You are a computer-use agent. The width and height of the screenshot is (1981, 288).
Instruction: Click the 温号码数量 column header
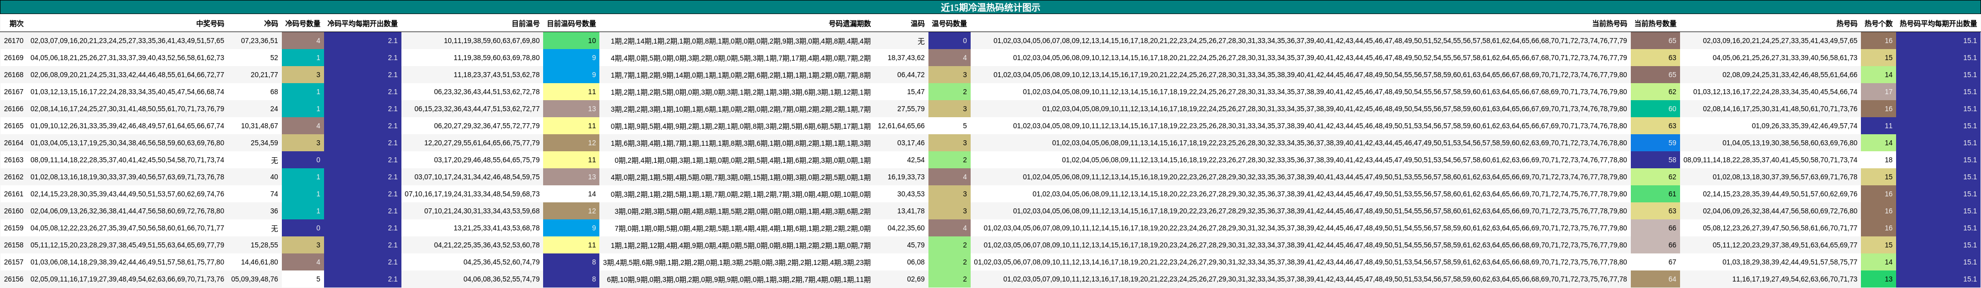click(x=949, y=24)
